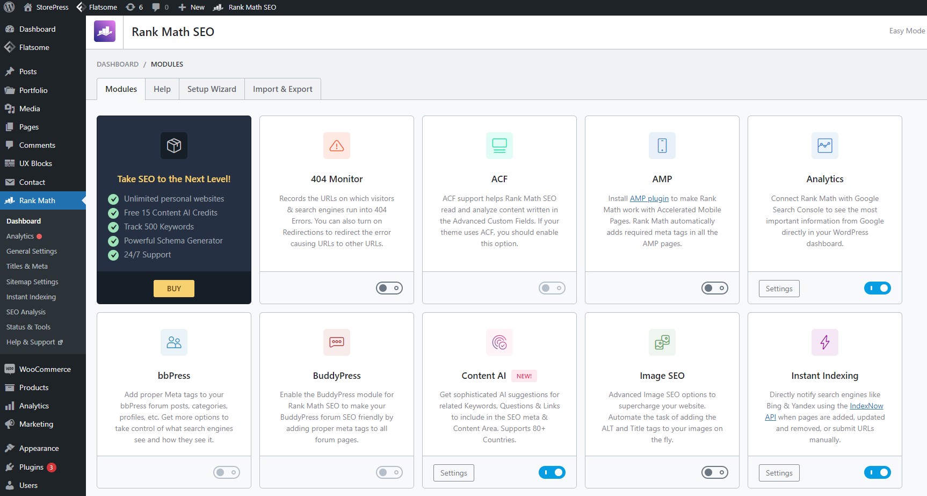Click the Instant Indexing lightning bolt icon

tap(825, 342)
